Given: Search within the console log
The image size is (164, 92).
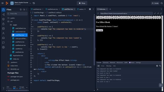Looking at the screenshot, I should pyautogui.click(x=160, y=66).
